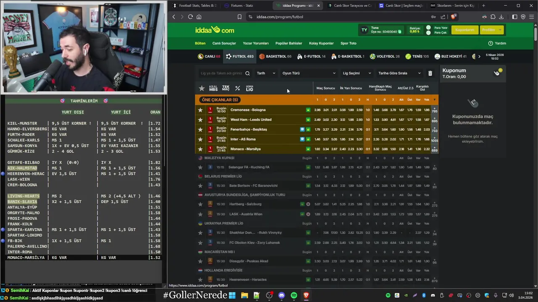
Task: Open the browser extensions puzzle icon
Action: coord(493,17)
